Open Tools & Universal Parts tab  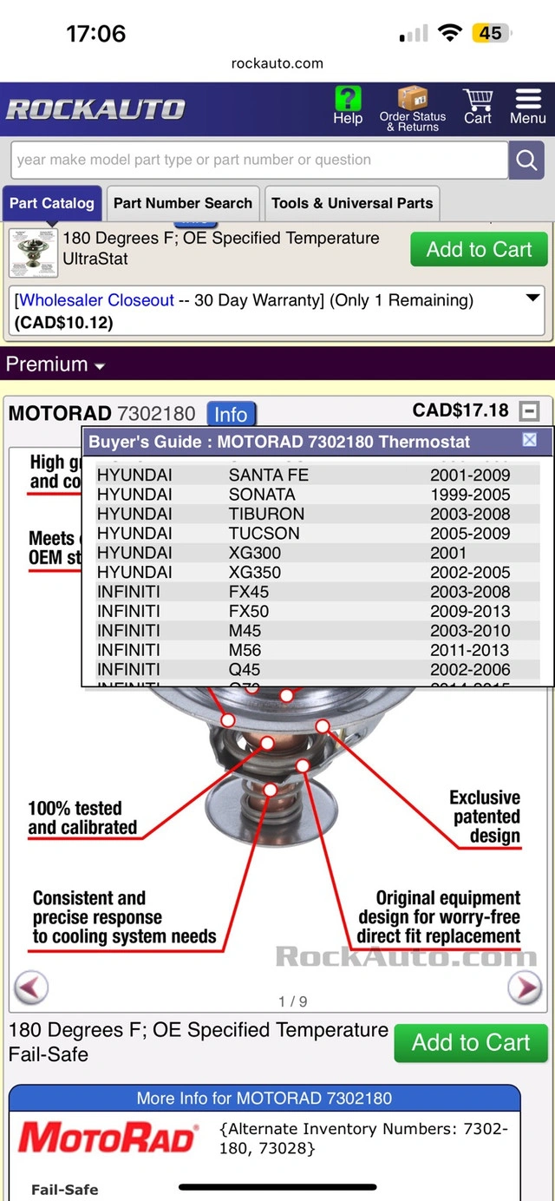click(351, 203)
